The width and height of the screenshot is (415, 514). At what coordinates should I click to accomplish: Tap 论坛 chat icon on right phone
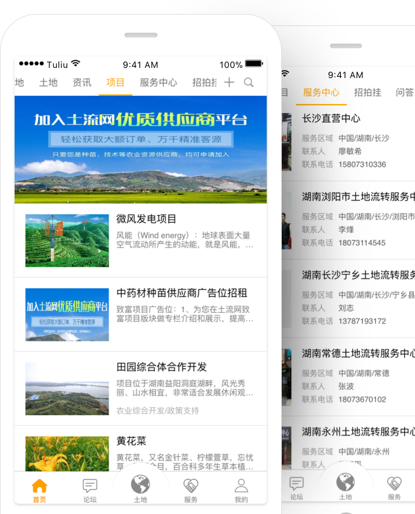[x=296, y=484]
